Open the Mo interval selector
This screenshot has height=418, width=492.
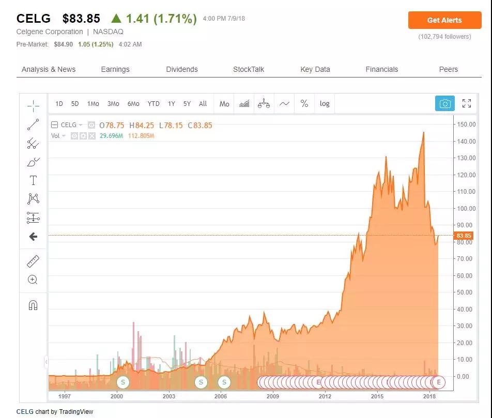click(224, 103)
